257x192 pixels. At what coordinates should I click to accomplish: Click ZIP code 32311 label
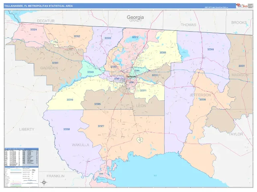pyautogui.click(x=143, y=90)
